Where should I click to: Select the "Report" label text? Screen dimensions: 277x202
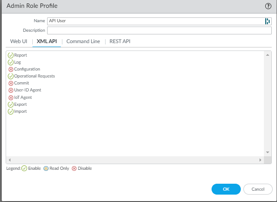[21, 55]
